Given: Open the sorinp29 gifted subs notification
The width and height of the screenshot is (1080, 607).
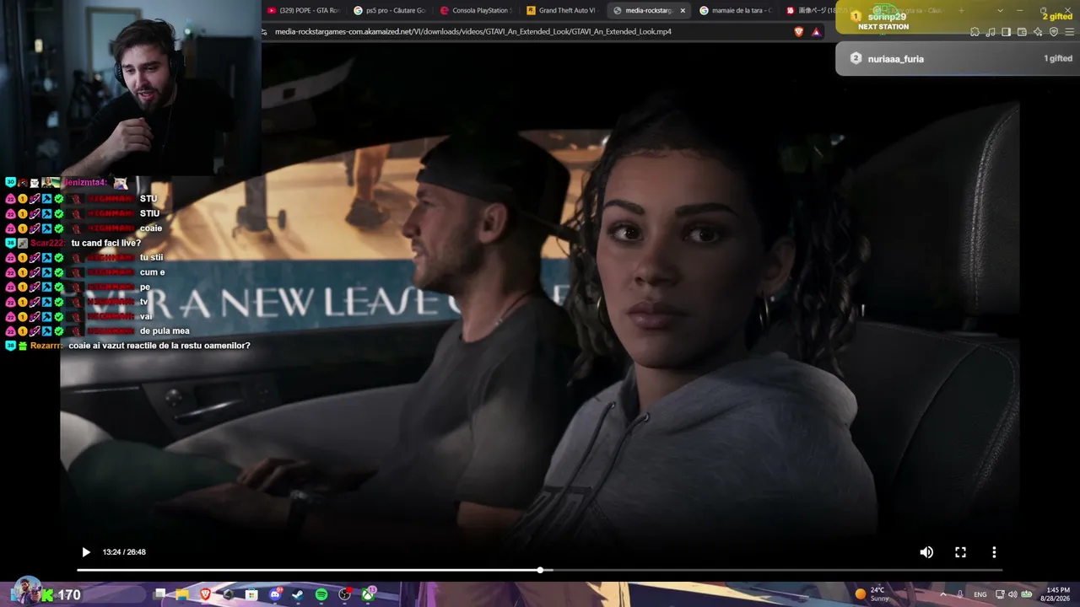Looking at the screenshot, I should point(958,17).
